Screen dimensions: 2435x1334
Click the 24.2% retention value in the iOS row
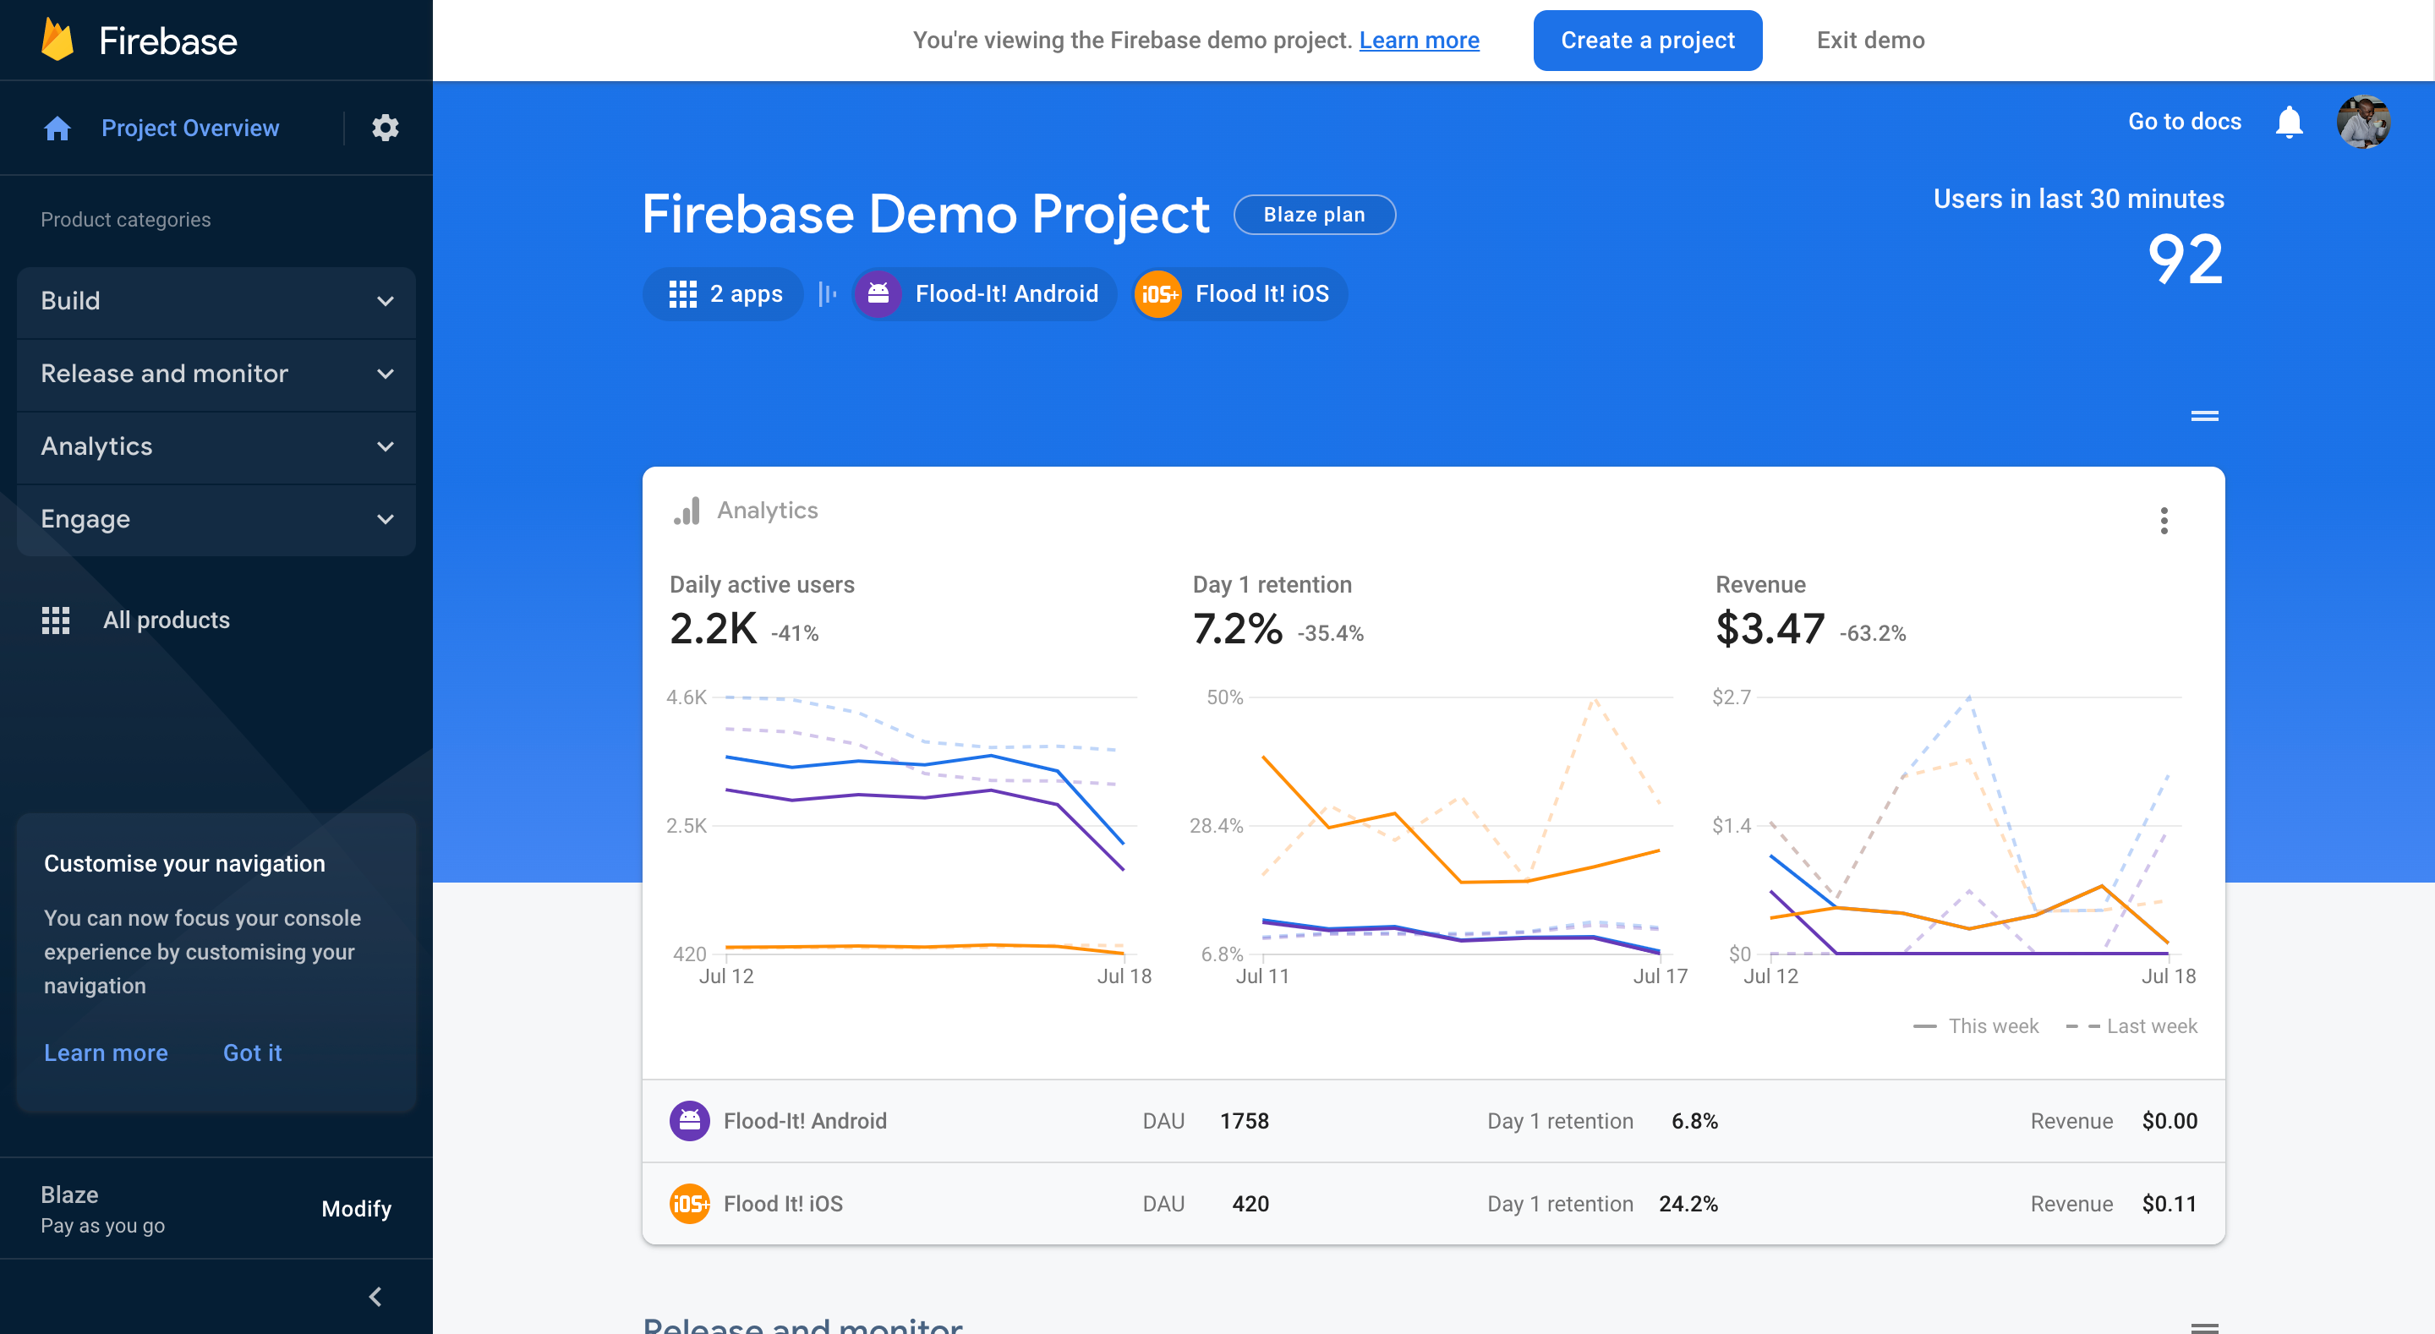pos(1688,1204)
